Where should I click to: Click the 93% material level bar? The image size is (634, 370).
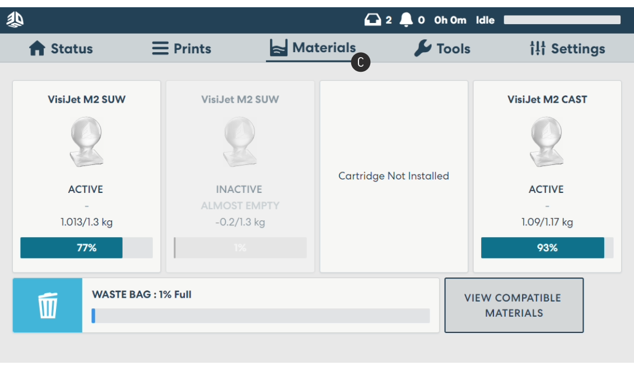547,248
